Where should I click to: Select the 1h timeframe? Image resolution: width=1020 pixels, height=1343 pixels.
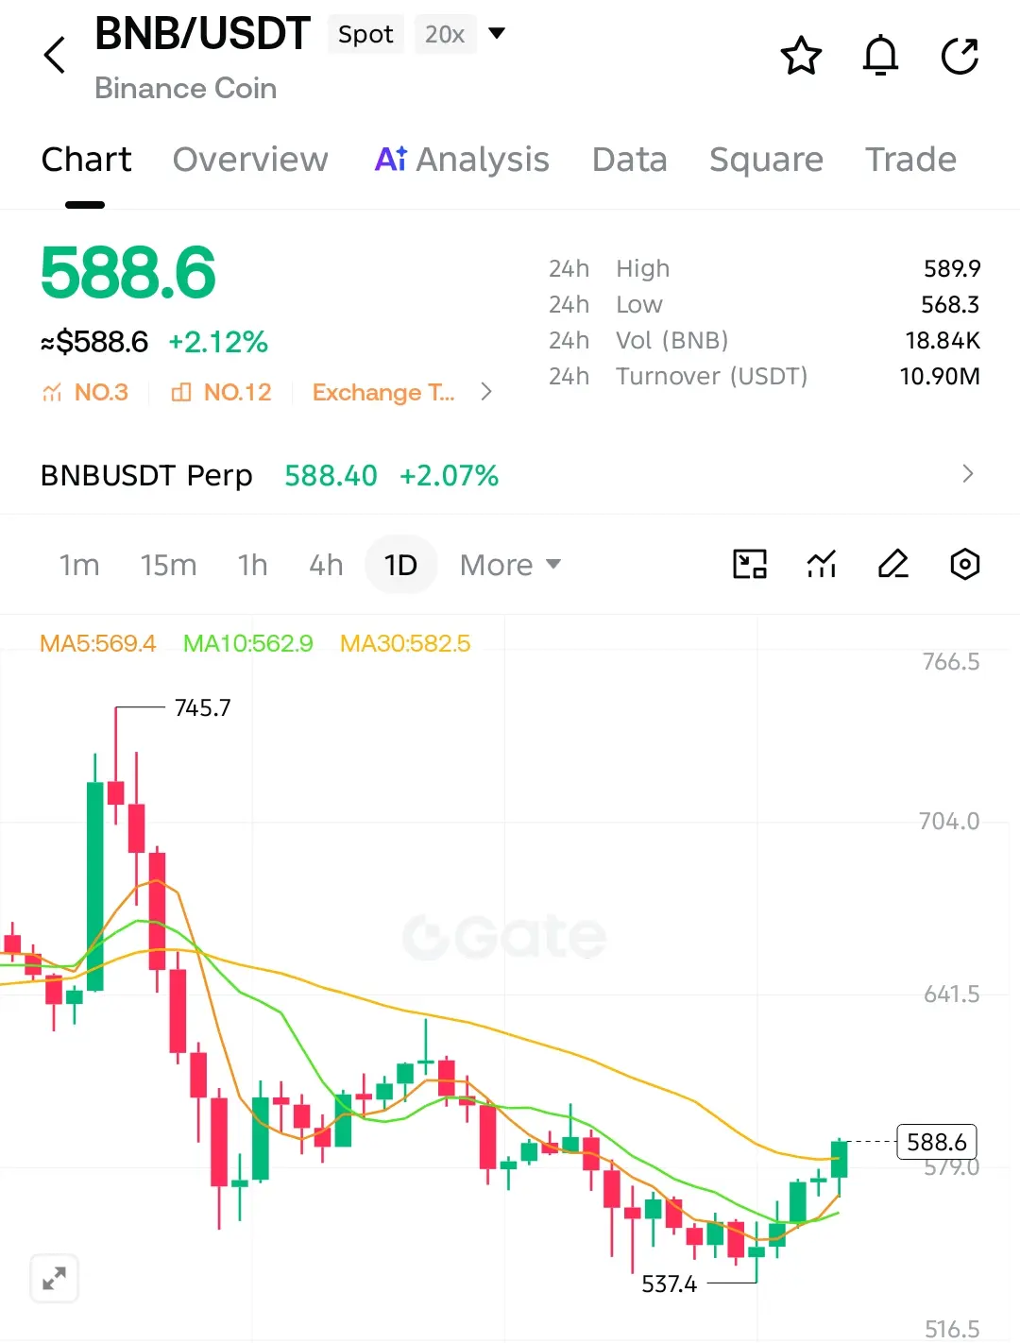(x=252, y=565)
